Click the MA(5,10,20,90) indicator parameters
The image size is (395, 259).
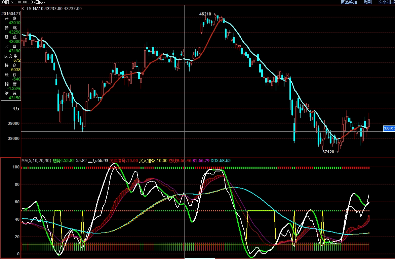point(36,161)
